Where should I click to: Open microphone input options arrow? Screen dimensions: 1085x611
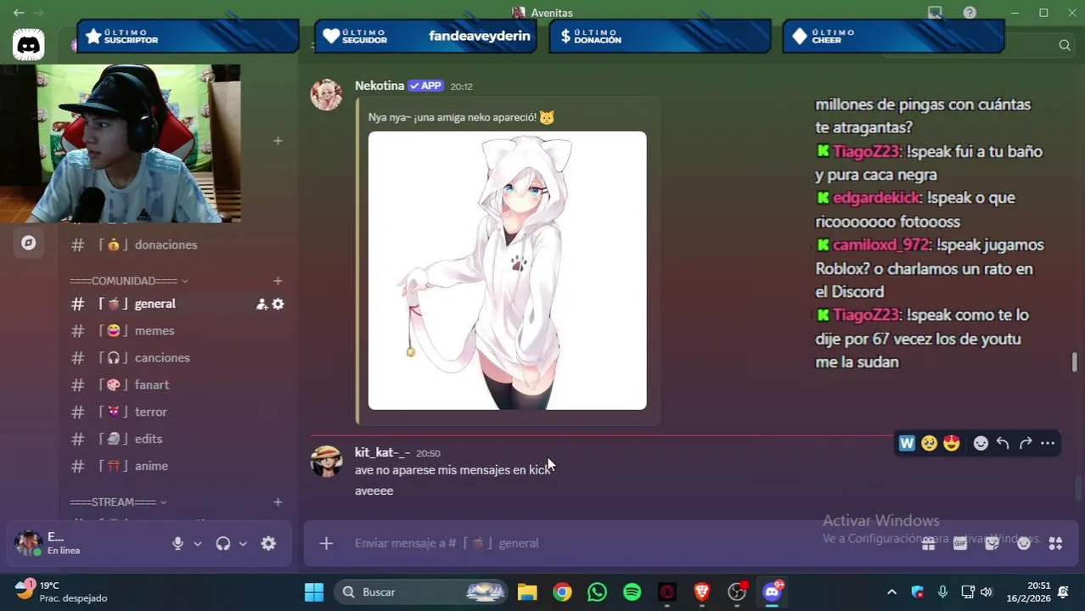[197, 544]
